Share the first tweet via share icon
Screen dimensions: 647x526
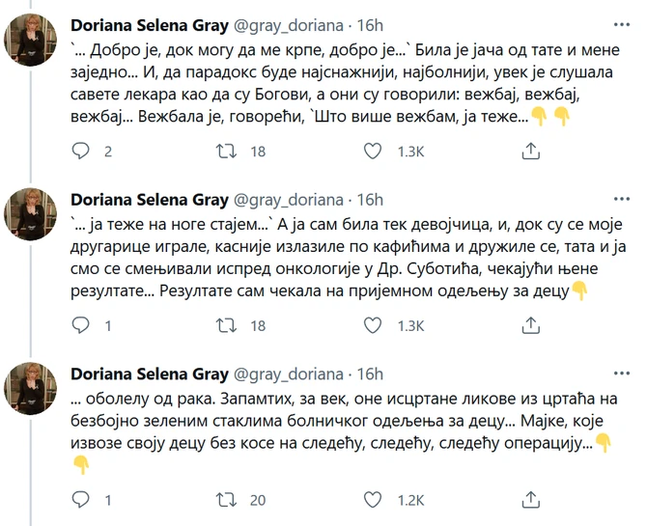pos(529,152)
